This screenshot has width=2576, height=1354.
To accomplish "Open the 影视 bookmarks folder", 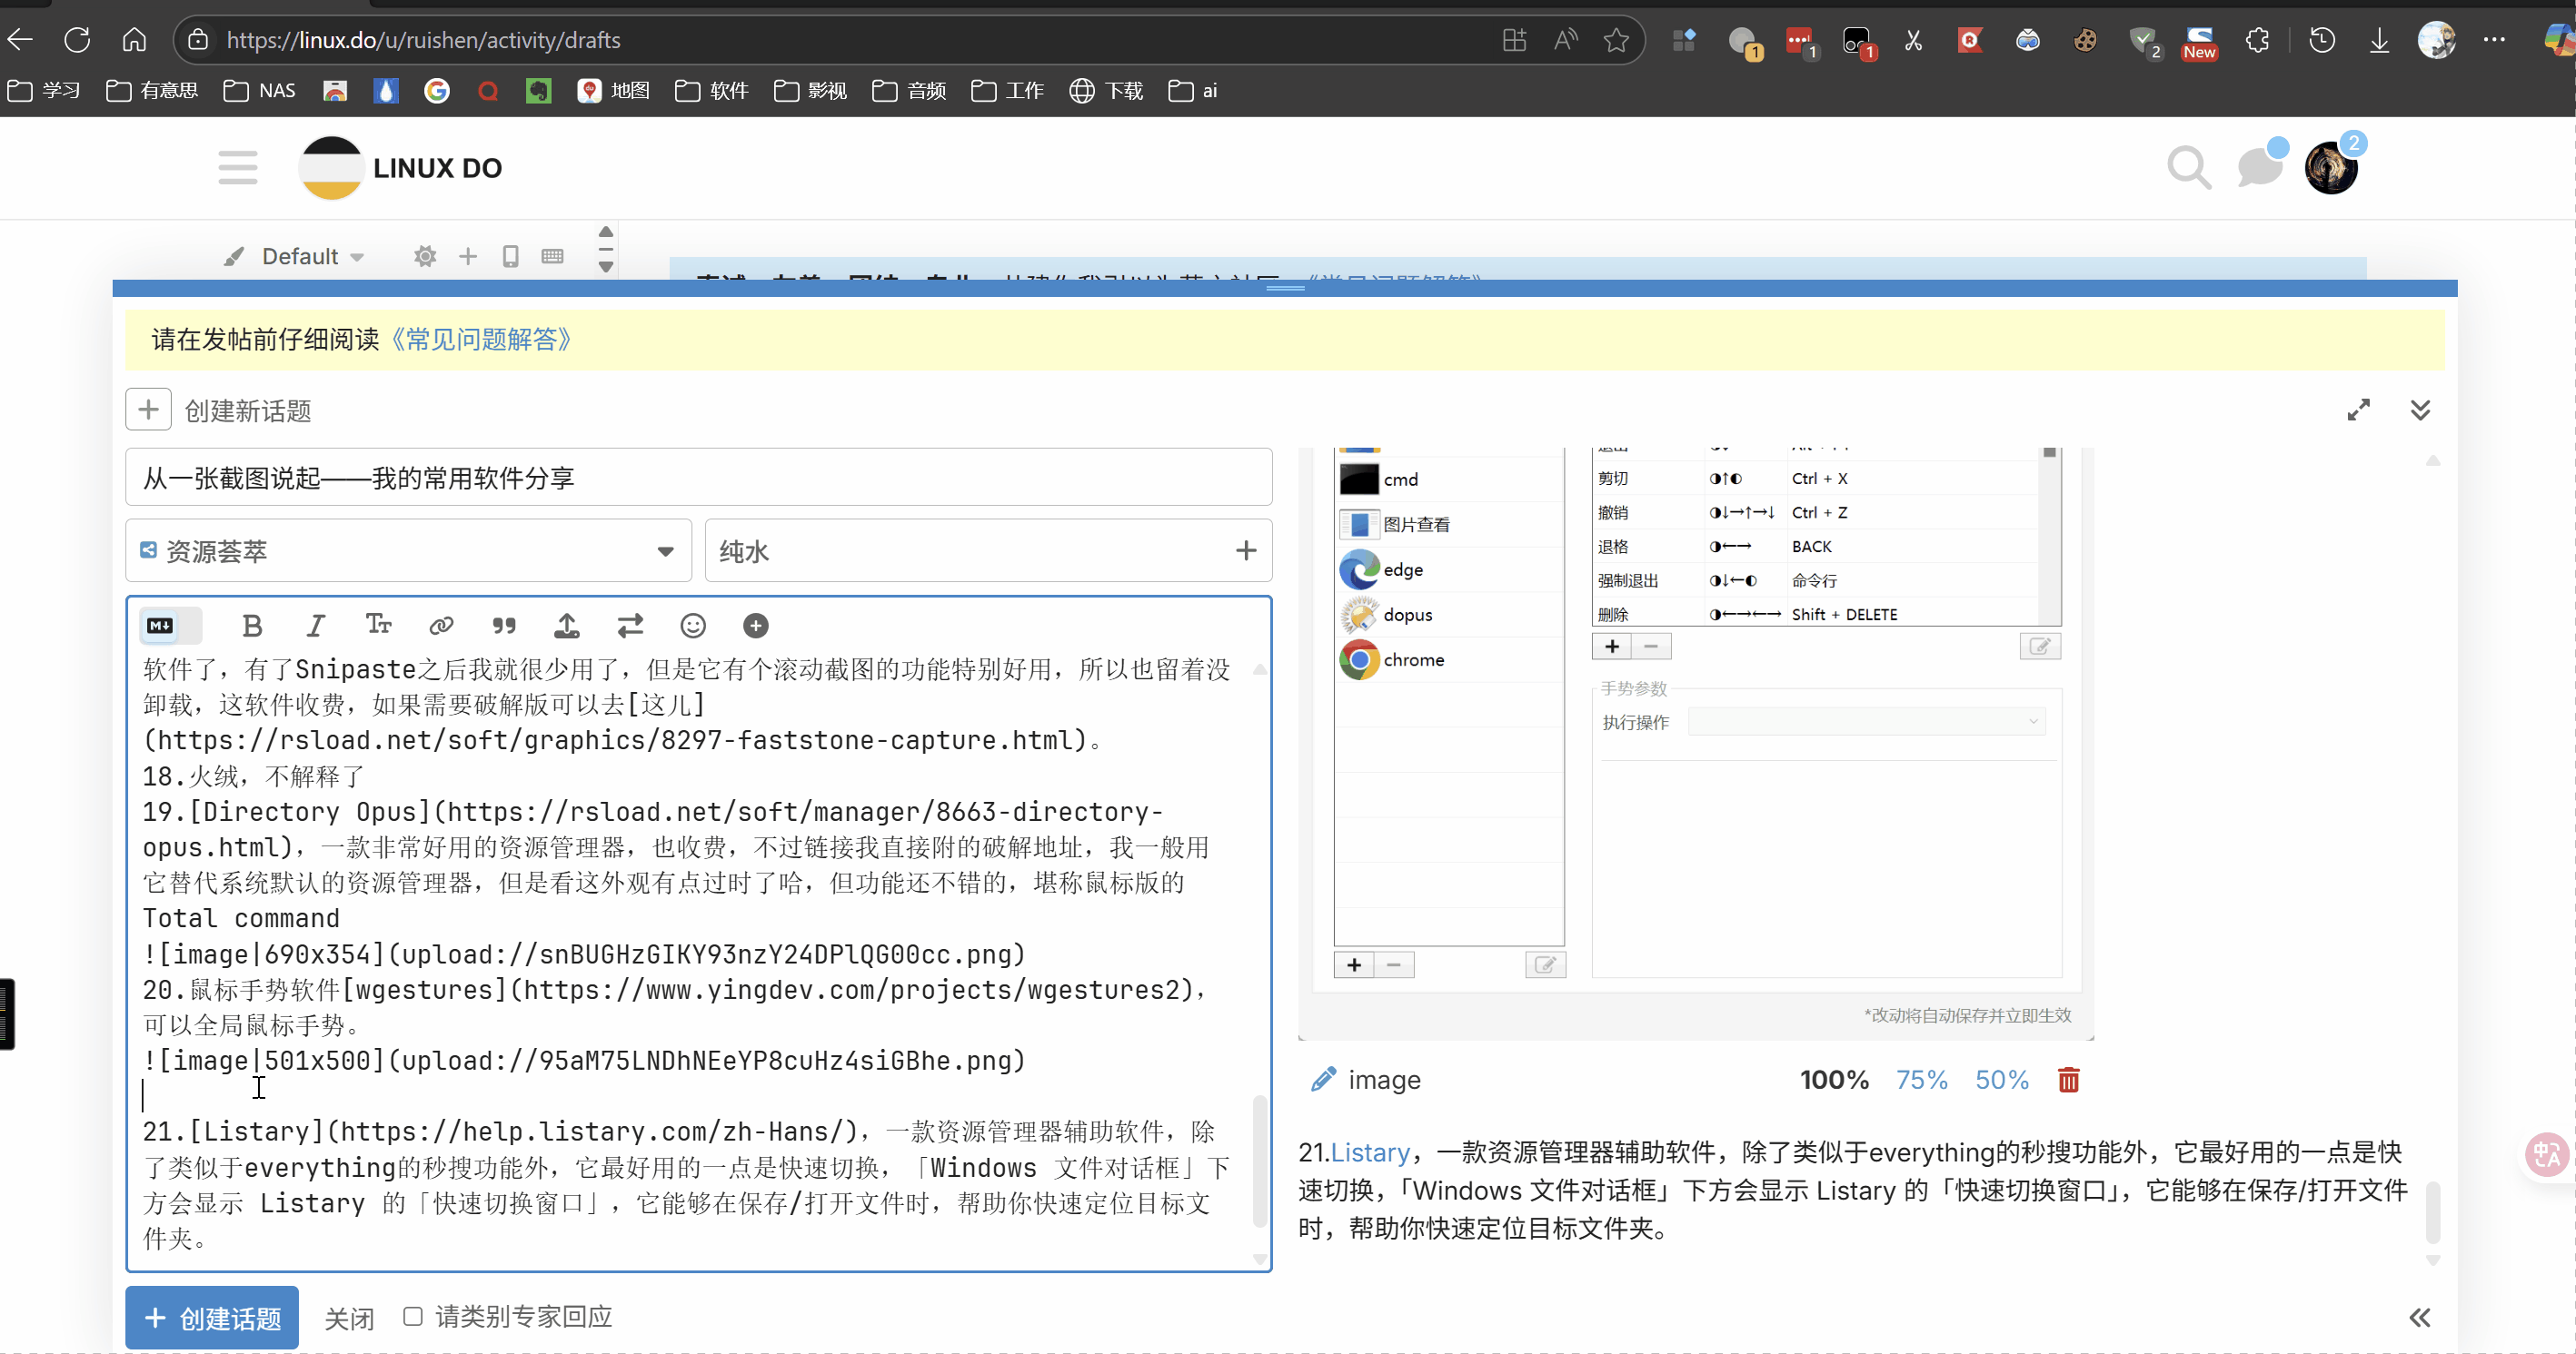I will [810, 91].
